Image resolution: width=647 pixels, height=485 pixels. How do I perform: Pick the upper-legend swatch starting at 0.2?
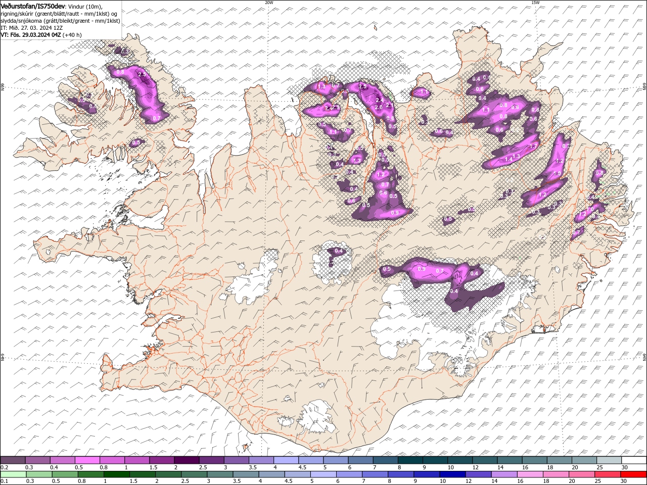[13, 460]
